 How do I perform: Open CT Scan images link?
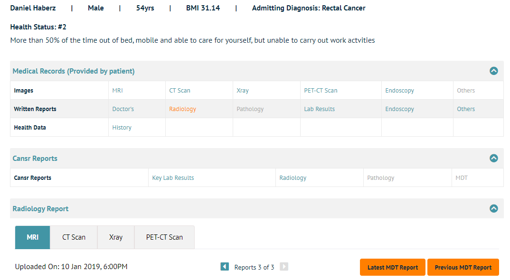pyautogui.click(x=179, y=91)
